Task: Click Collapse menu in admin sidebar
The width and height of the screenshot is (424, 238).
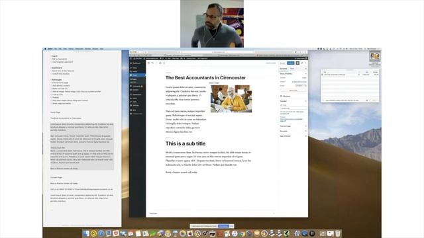Action: coord(137,114)
